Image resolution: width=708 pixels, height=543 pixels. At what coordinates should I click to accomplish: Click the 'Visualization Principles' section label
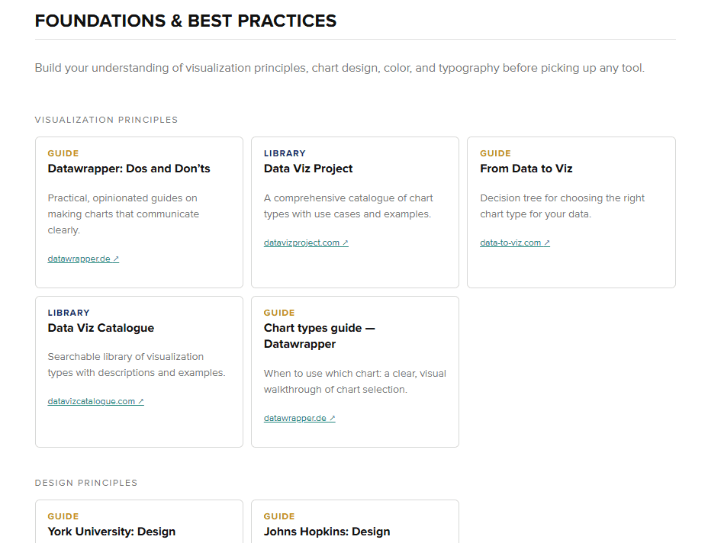pos(107,120)
